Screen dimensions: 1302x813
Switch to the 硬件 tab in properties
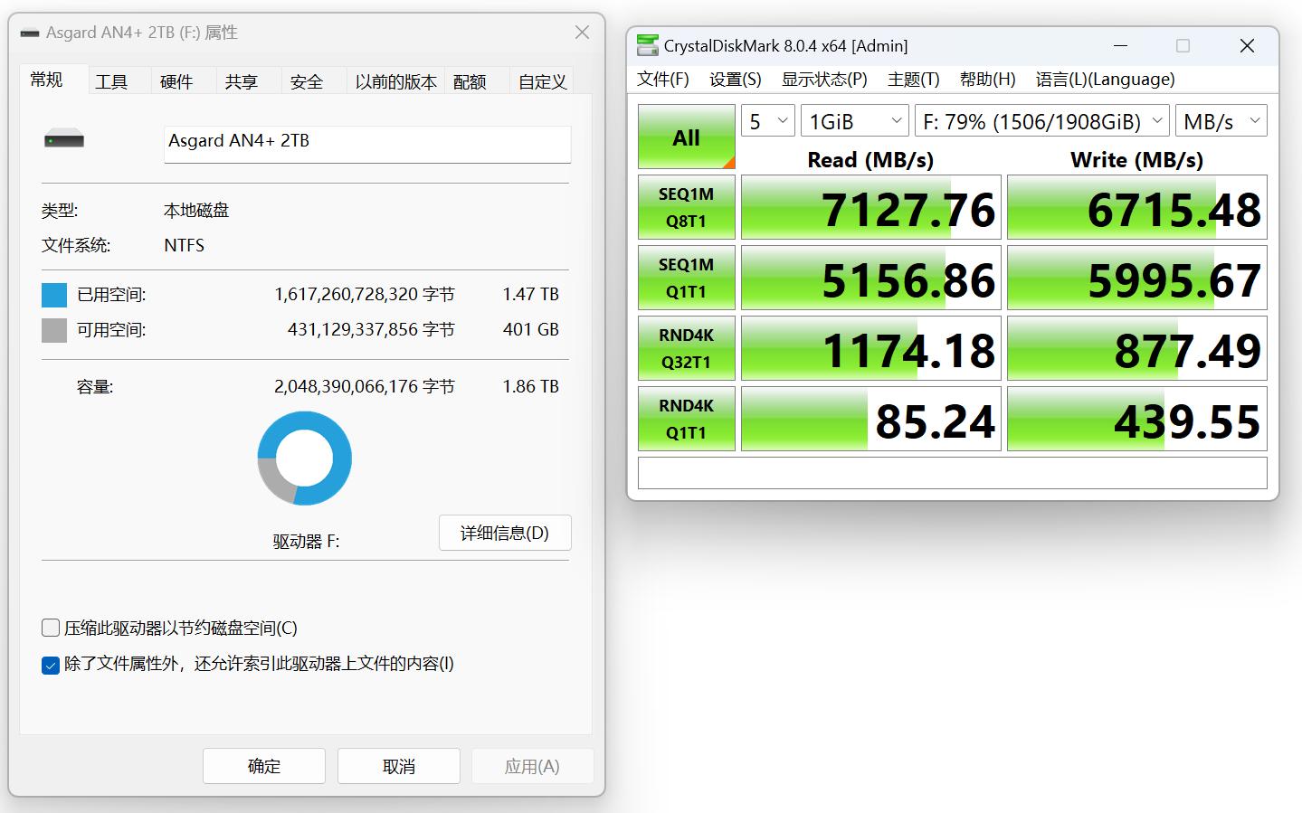coord(177,80)
